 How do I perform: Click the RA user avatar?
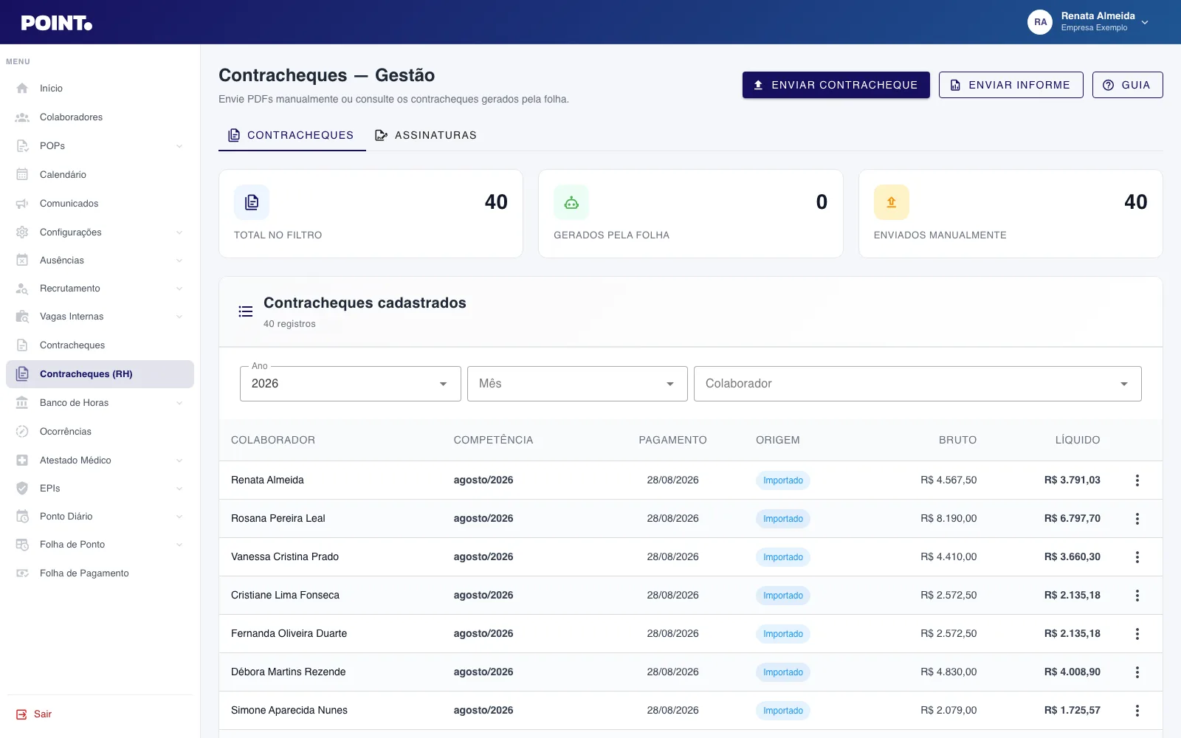pyautogui.click(x=1040, y=22)
